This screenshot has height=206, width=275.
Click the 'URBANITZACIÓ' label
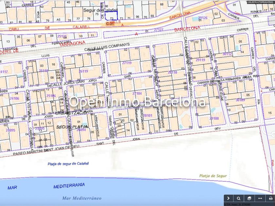coord(71,113)
